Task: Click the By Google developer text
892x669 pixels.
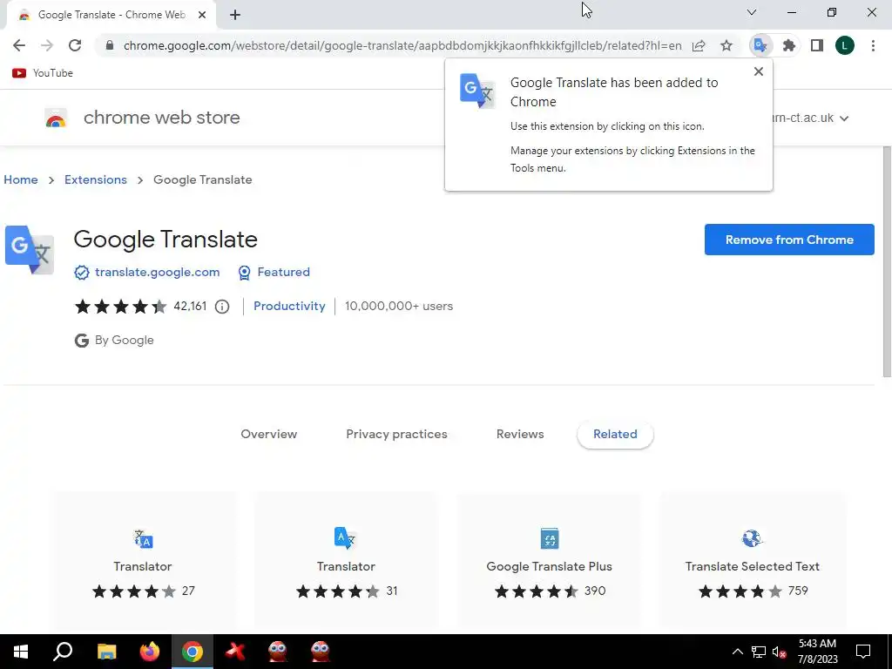Action: click(x=124, y=341)
